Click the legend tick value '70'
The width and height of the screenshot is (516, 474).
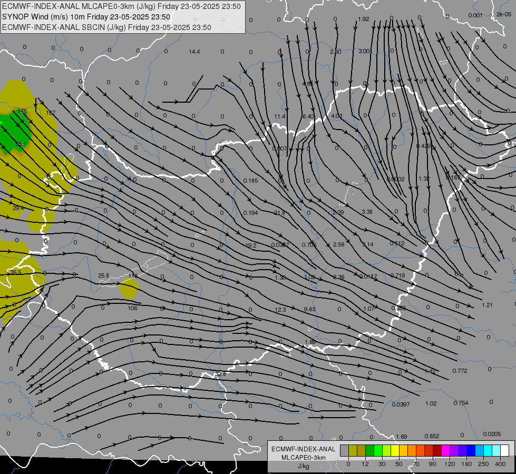tap(416, 464)
